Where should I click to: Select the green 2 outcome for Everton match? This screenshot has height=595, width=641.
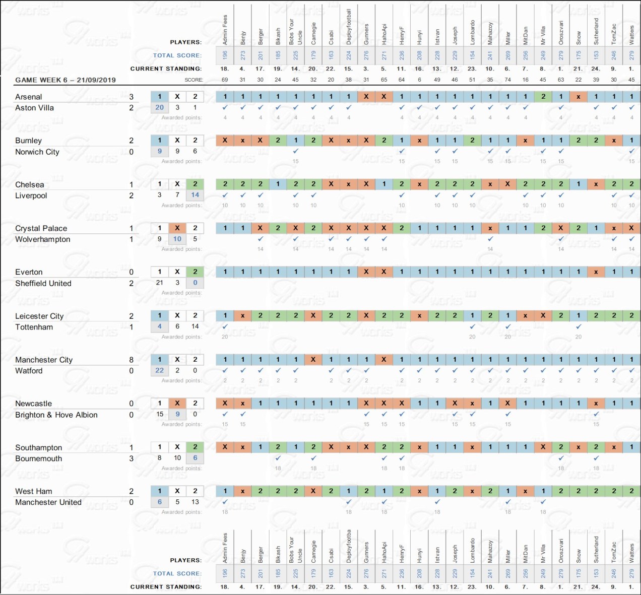point(195,272)
